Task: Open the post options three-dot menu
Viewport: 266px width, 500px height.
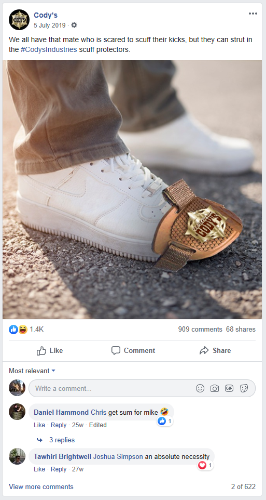Action: pyautogui.click(x=253, y=14)
